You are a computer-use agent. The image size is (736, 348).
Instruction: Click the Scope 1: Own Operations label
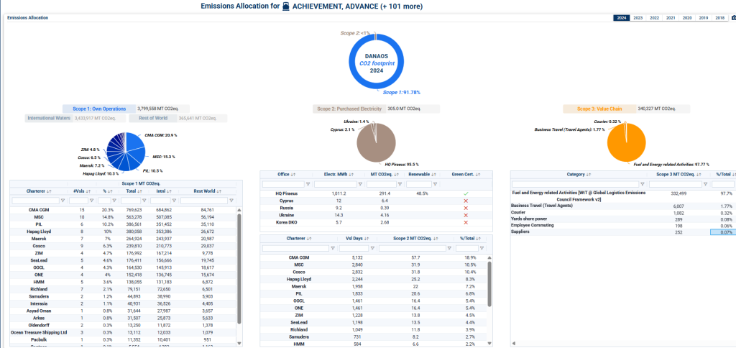98,109
